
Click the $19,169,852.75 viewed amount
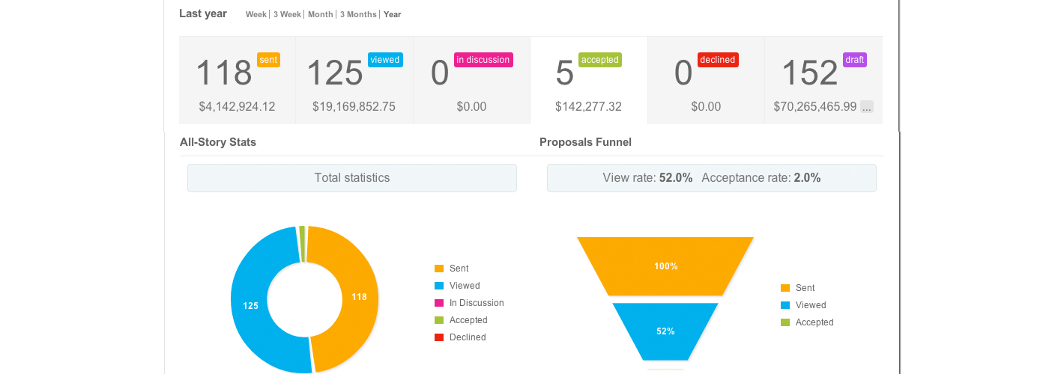(354, 107)
